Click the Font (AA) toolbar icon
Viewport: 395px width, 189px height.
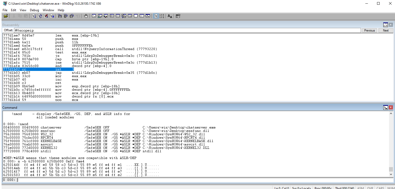170,16
